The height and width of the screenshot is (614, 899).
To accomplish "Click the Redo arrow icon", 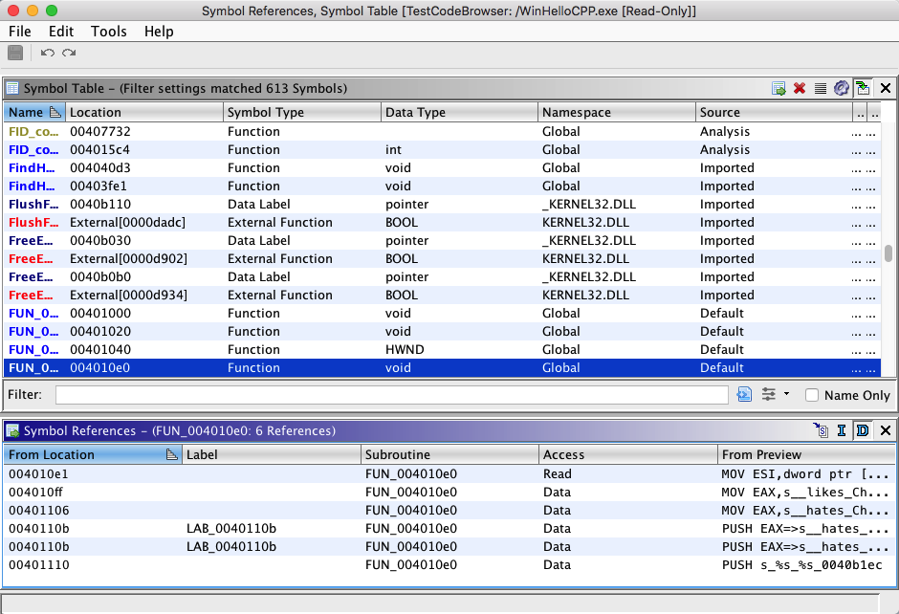I will 69,53.
